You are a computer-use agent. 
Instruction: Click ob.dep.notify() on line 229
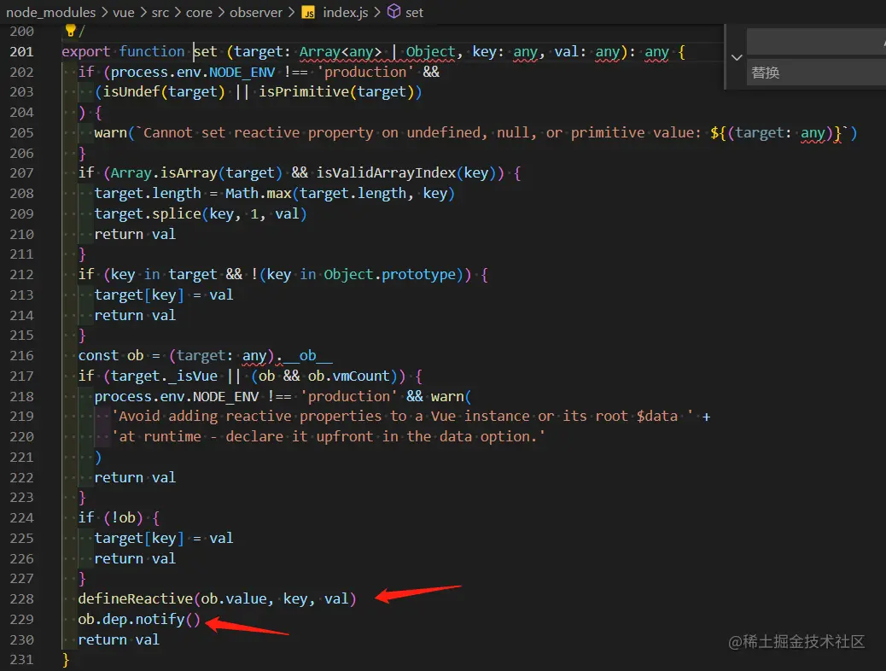coord(139,619)
